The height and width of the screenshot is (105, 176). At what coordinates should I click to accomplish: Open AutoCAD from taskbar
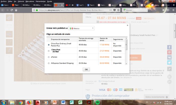pyautogui.click(x=38, y=102)
